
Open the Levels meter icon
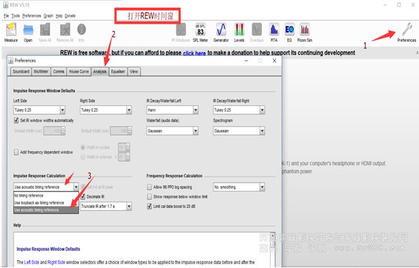[239, 31]
